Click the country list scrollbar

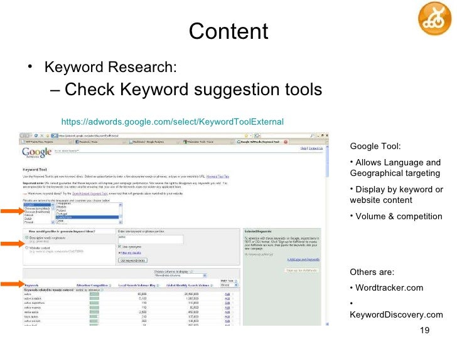pyautogui.click(x=121, y=214)
